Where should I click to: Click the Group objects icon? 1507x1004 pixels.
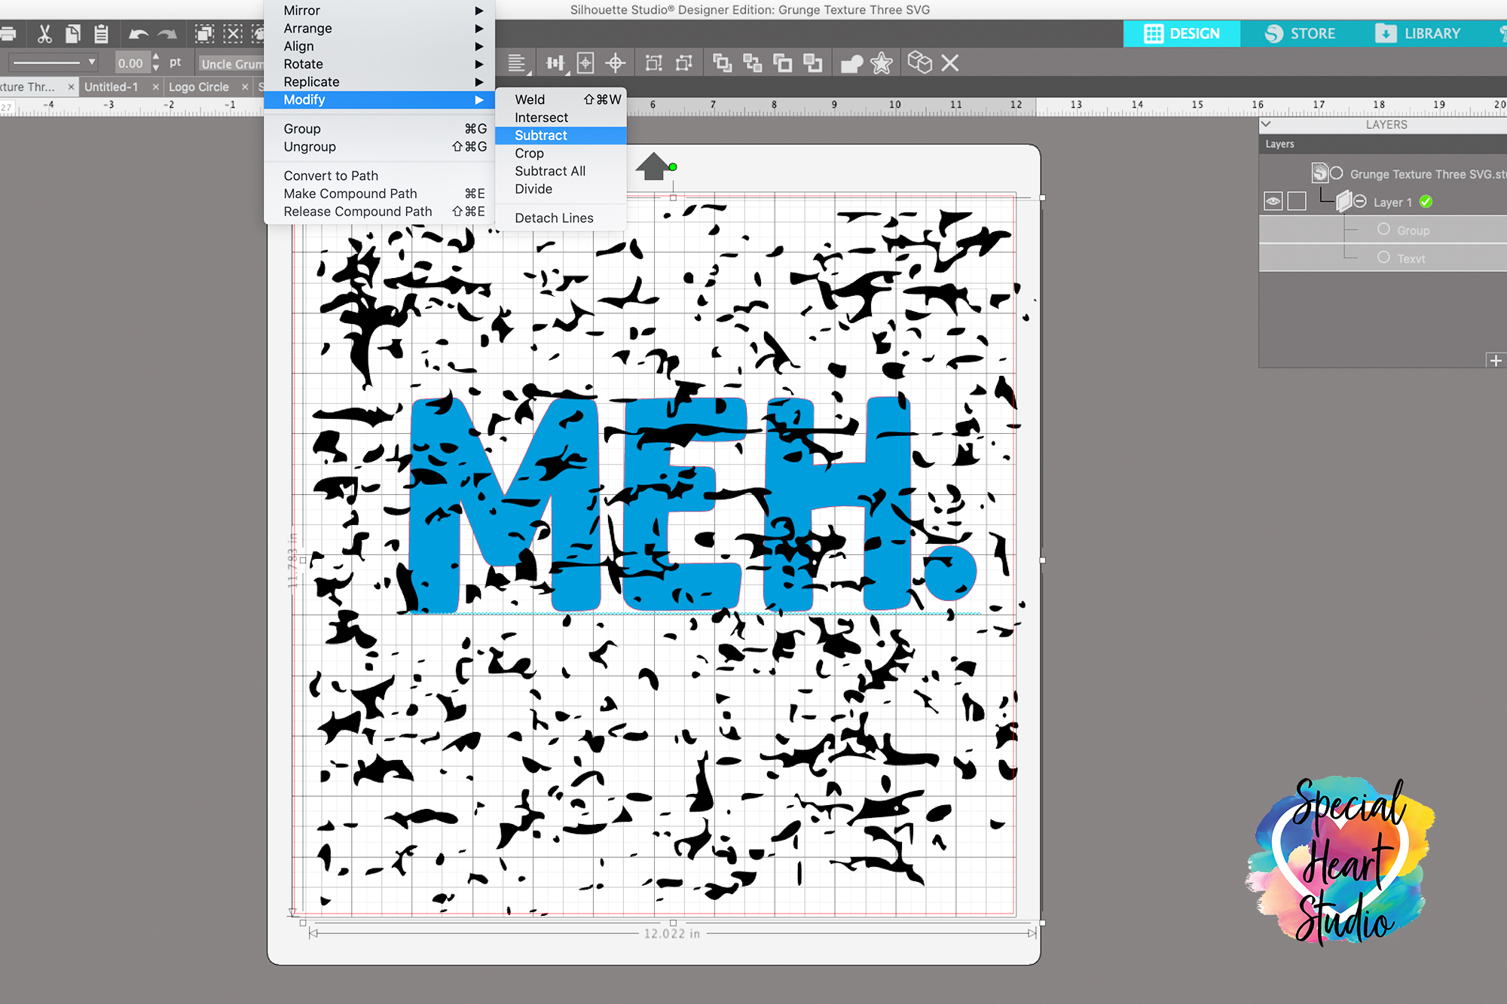(654, 63)
